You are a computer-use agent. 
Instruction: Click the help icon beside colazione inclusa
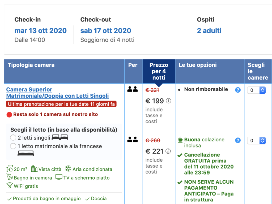238,140
